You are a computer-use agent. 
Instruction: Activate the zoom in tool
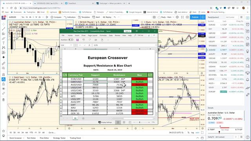pos(4,68)
